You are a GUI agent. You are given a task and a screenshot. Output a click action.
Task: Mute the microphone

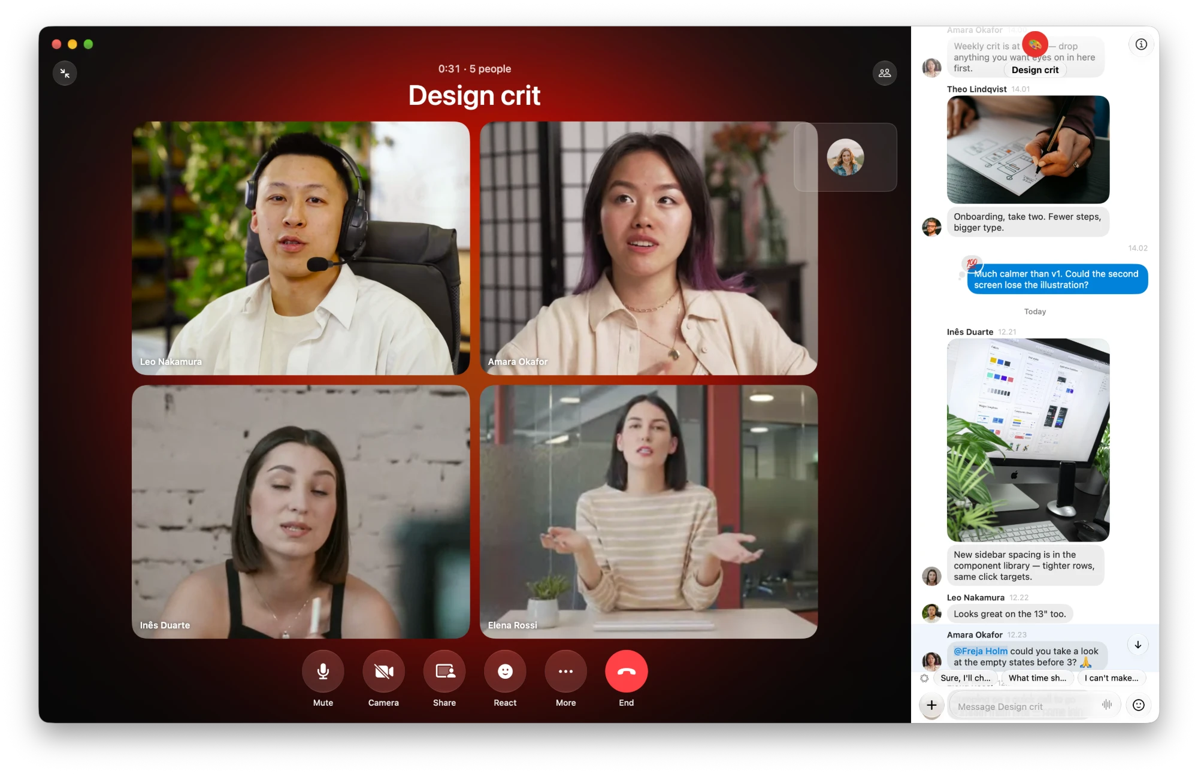(x=323, y=671)
